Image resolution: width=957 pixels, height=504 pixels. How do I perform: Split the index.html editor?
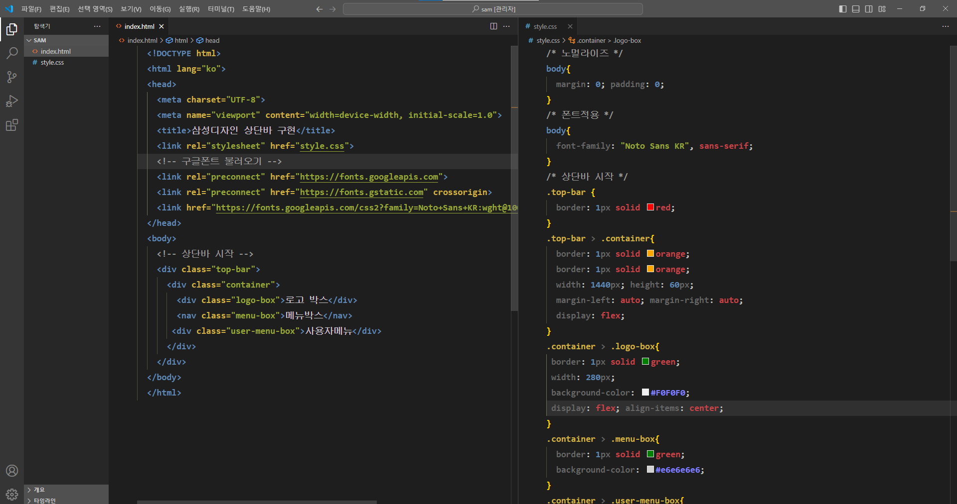pyautogui.click(x=493, y=26)
